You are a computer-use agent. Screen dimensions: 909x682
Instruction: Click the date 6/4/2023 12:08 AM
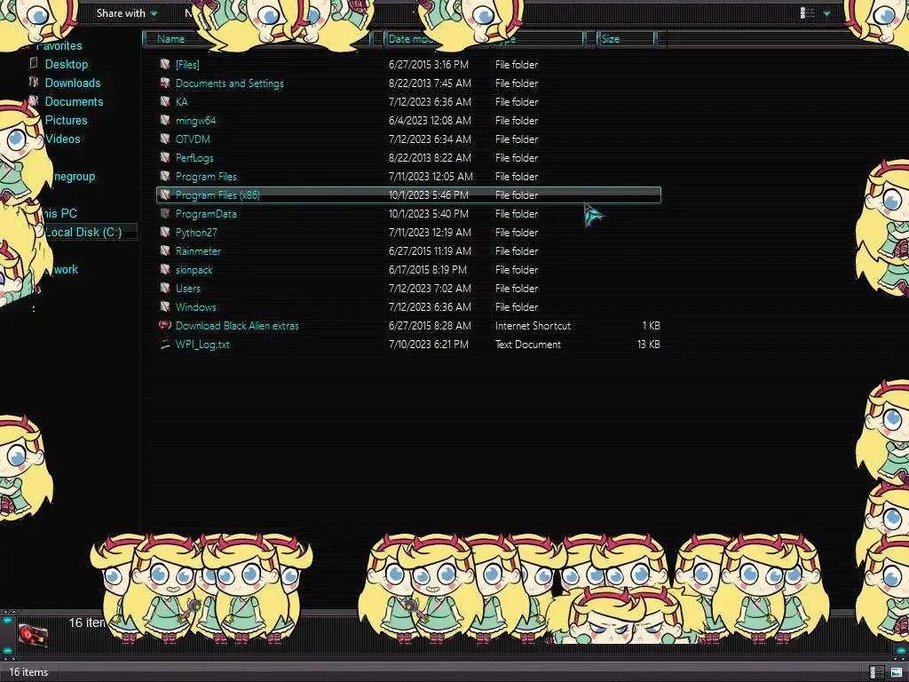click(x=430, y=120)
